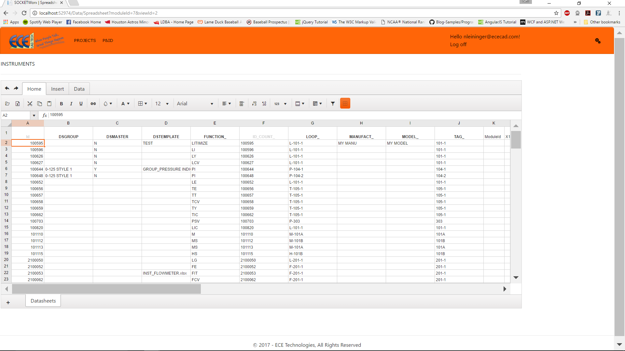Click the Undo arrow icon
625x351 pixels.
(7, 88)
